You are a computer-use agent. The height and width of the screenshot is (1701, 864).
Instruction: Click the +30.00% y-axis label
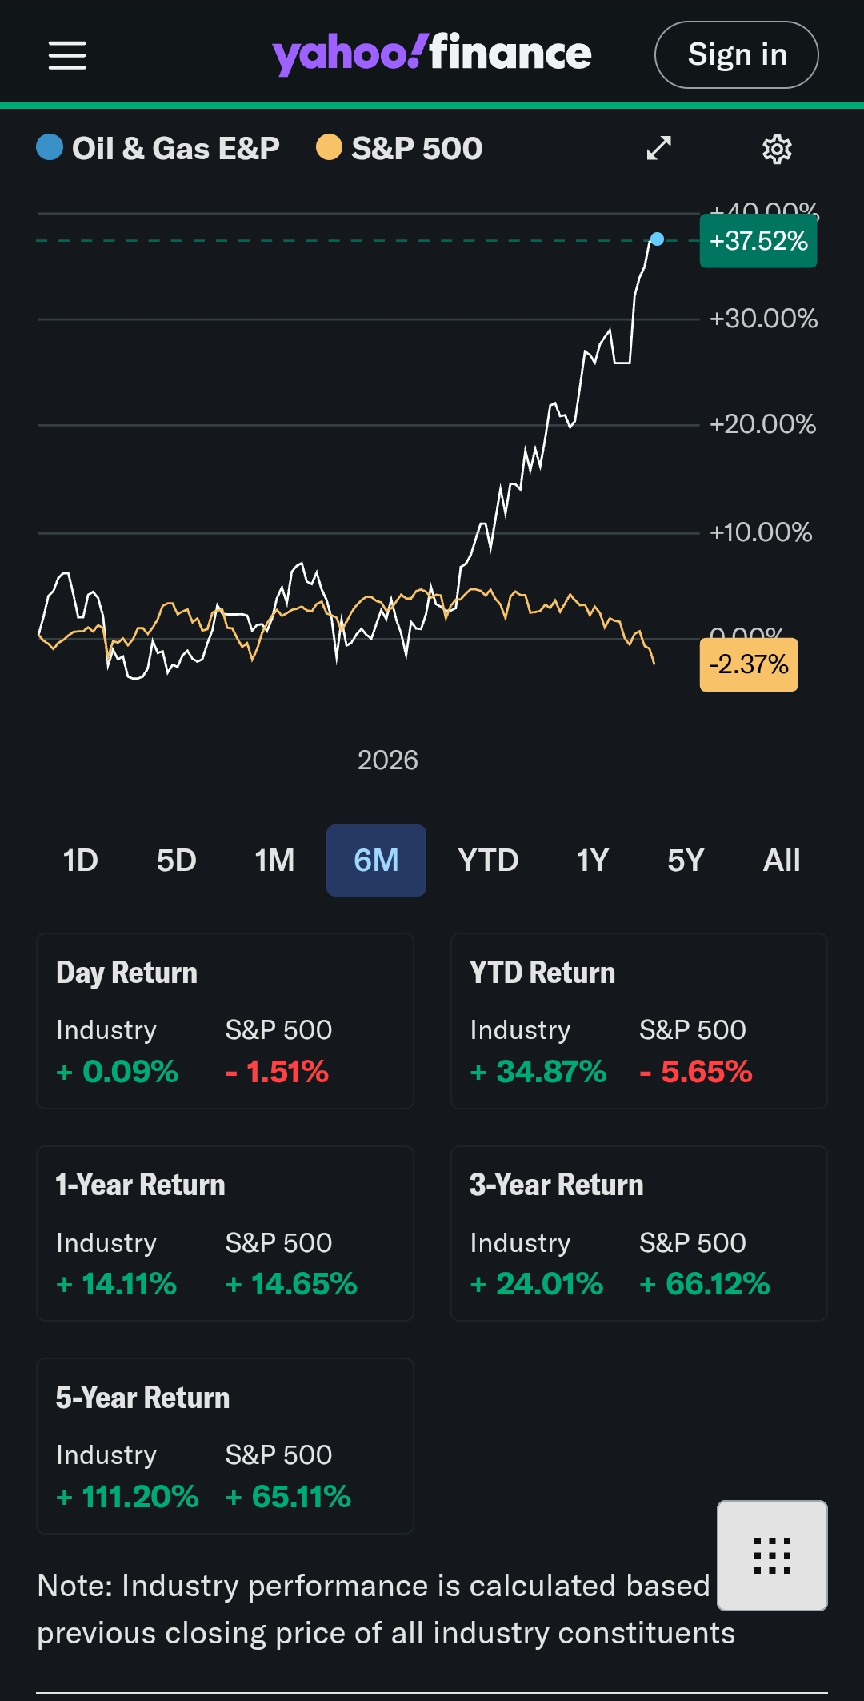coord(764,319)
